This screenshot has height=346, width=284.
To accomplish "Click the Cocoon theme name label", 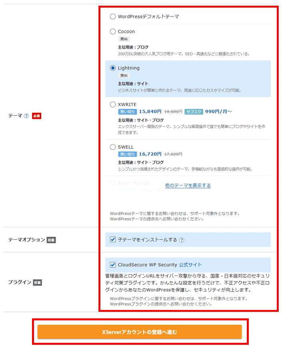I will click(x=126, y=31).
